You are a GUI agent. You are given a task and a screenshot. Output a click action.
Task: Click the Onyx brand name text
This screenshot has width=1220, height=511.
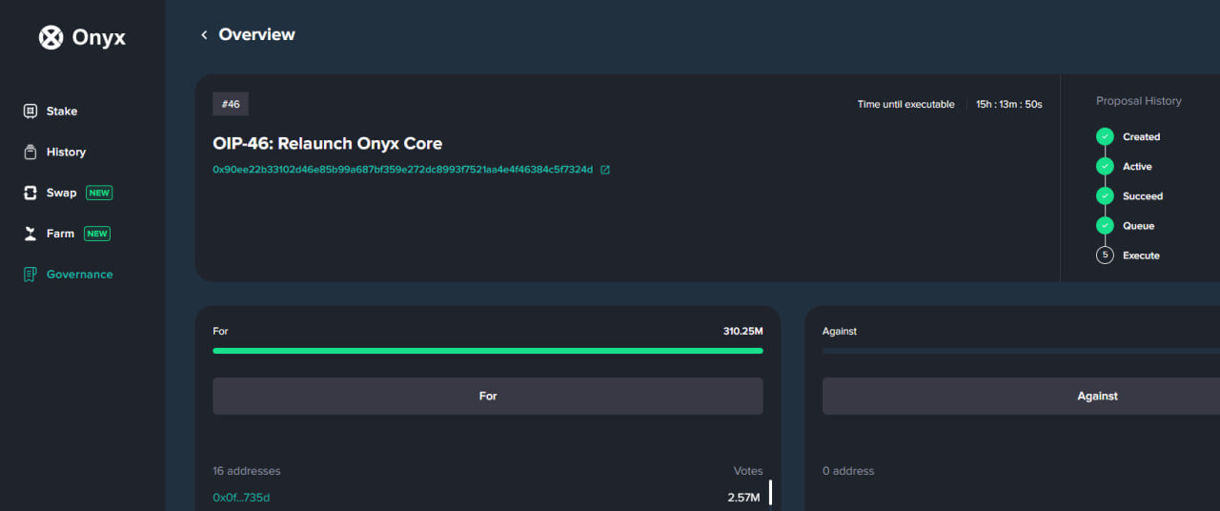coord(99,38)
